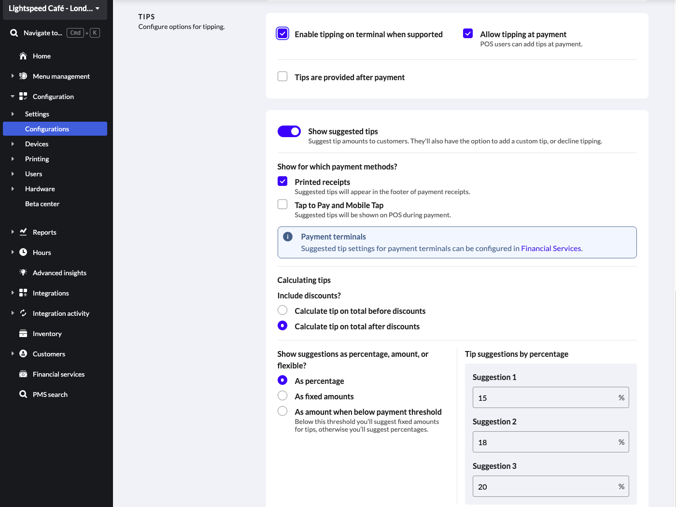676x507 pixels.
Task: Expand the Devices submenu arrow
Action: click(x=13, y=144)
